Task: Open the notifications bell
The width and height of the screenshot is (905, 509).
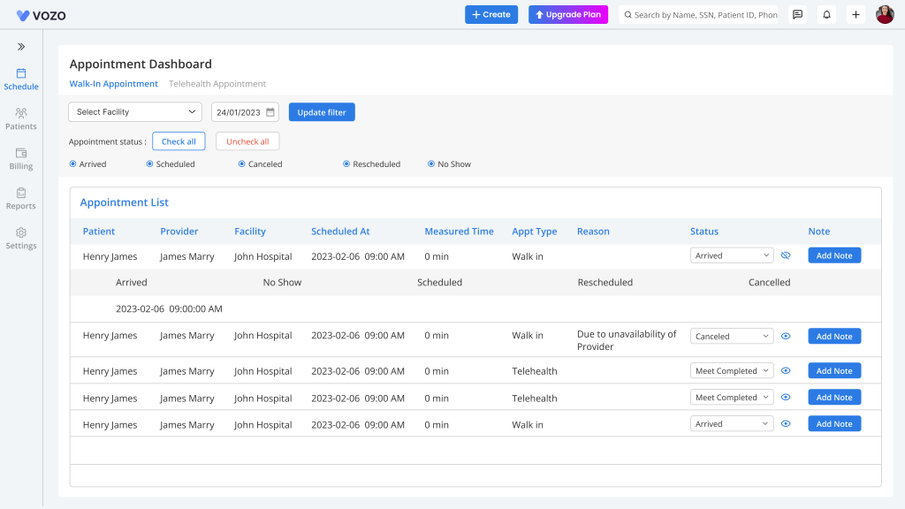Action: [x=826, y=14]
